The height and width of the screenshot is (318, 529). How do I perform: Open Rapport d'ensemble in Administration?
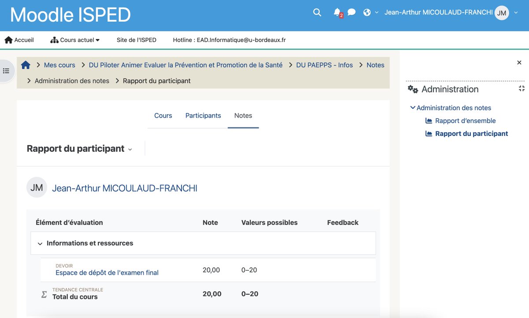point(466,121)
